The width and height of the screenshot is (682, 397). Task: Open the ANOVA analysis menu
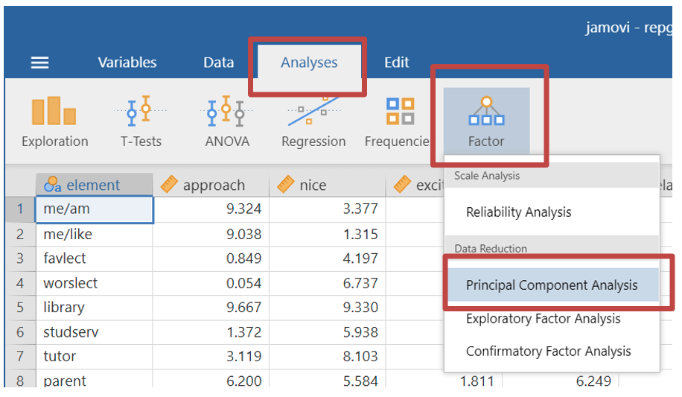(x=227, y=121)
